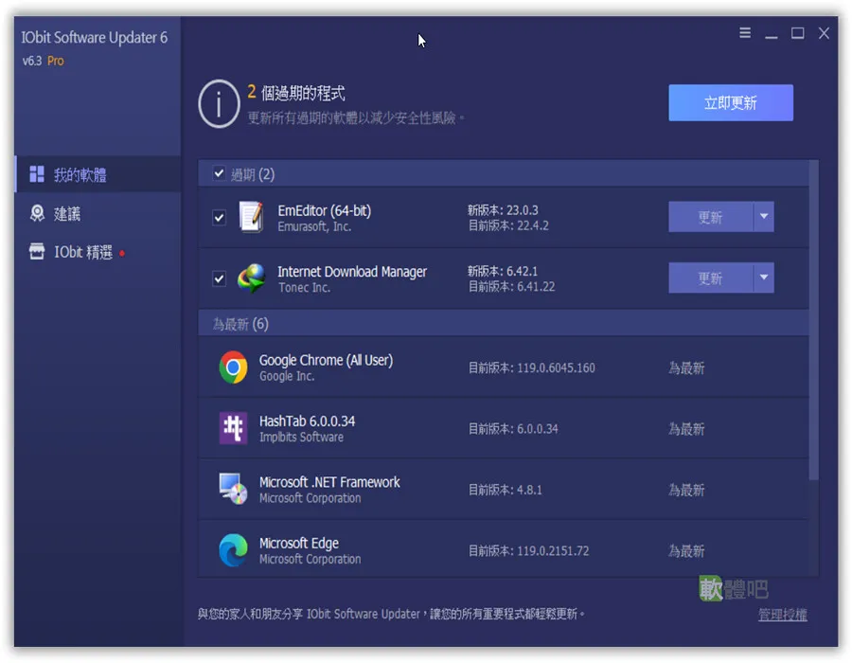852x663 pixels.
Task: Open the IObit 精選 sidebar tab
Action: pos(98,252)
